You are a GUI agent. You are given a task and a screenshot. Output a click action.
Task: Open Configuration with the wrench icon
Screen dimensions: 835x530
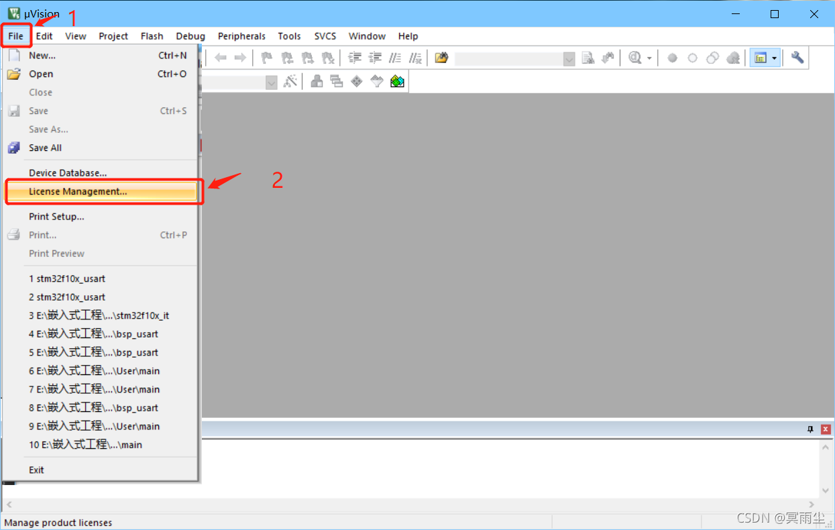click(x=797, y=58)
